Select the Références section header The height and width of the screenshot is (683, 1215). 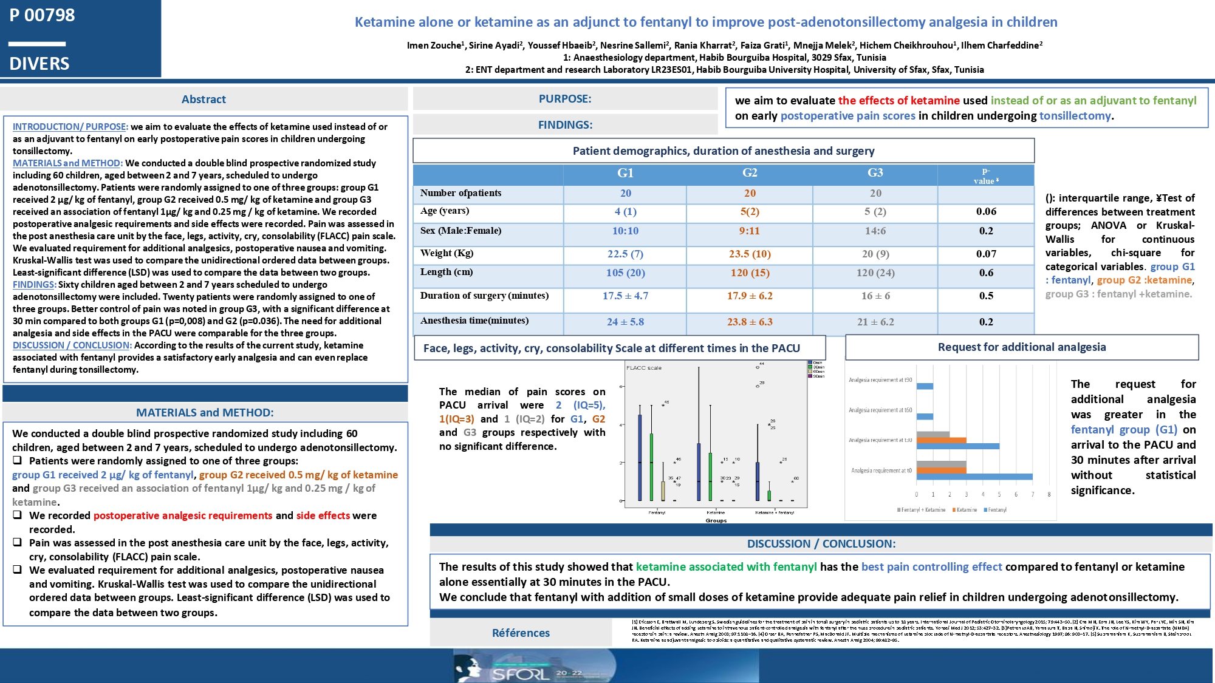click(521, 633)
